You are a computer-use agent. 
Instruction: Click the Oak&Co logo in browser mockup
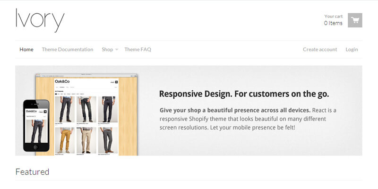tap(62, 82)
